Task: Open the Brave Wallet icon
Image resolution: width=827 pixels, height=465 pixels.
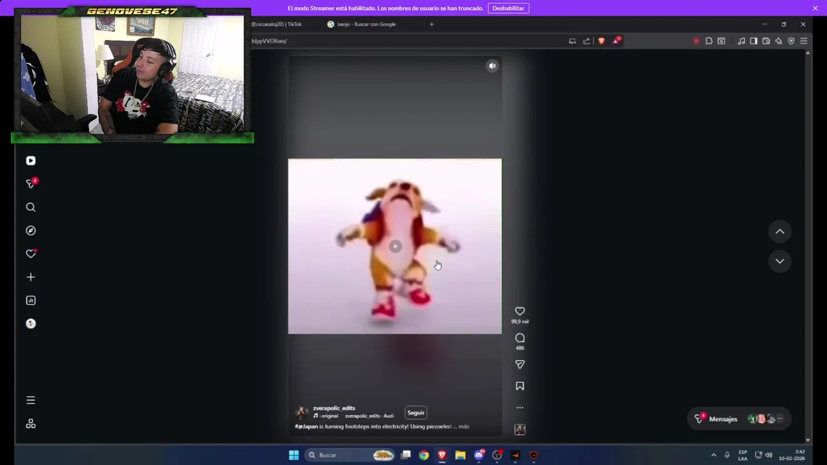Action: click(x=766, y=41)
